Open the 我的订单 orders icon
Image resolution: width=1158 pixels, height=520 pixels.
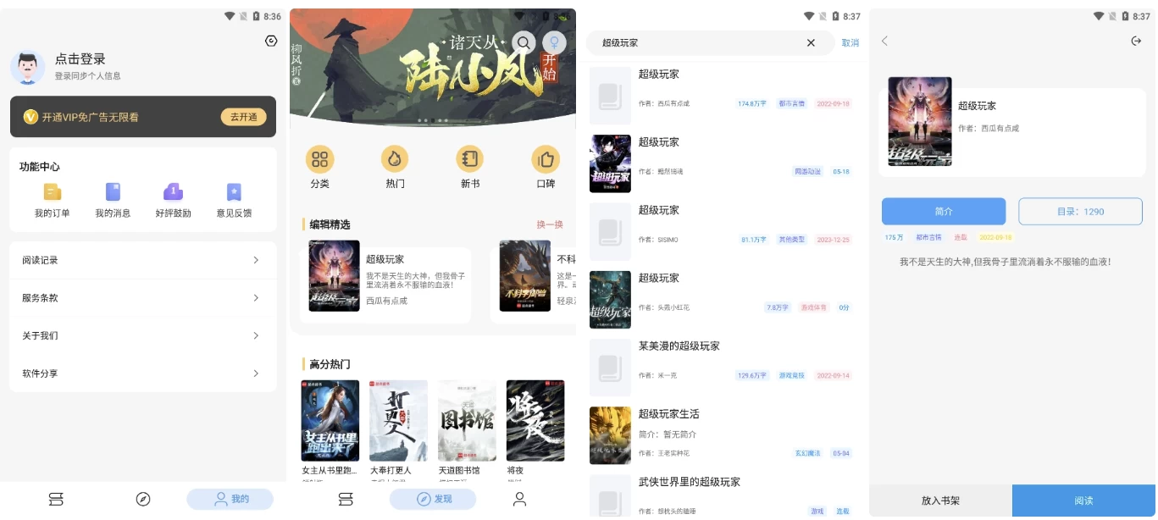click(x=53, y=192)
